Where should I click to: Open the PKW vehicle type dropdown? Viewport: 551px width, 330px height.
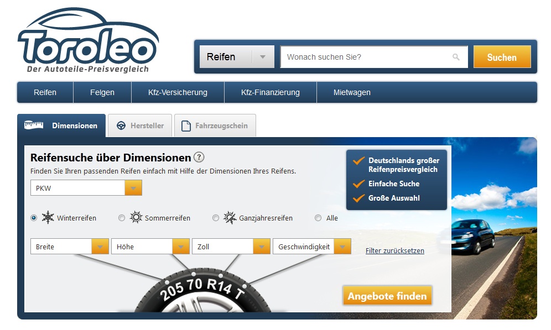[x=86, y=188]
